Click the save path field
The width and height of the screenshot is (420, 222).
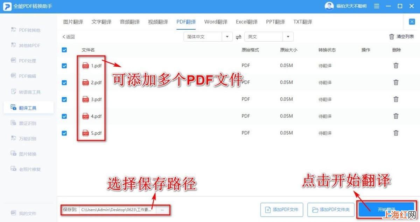(118, 210)
